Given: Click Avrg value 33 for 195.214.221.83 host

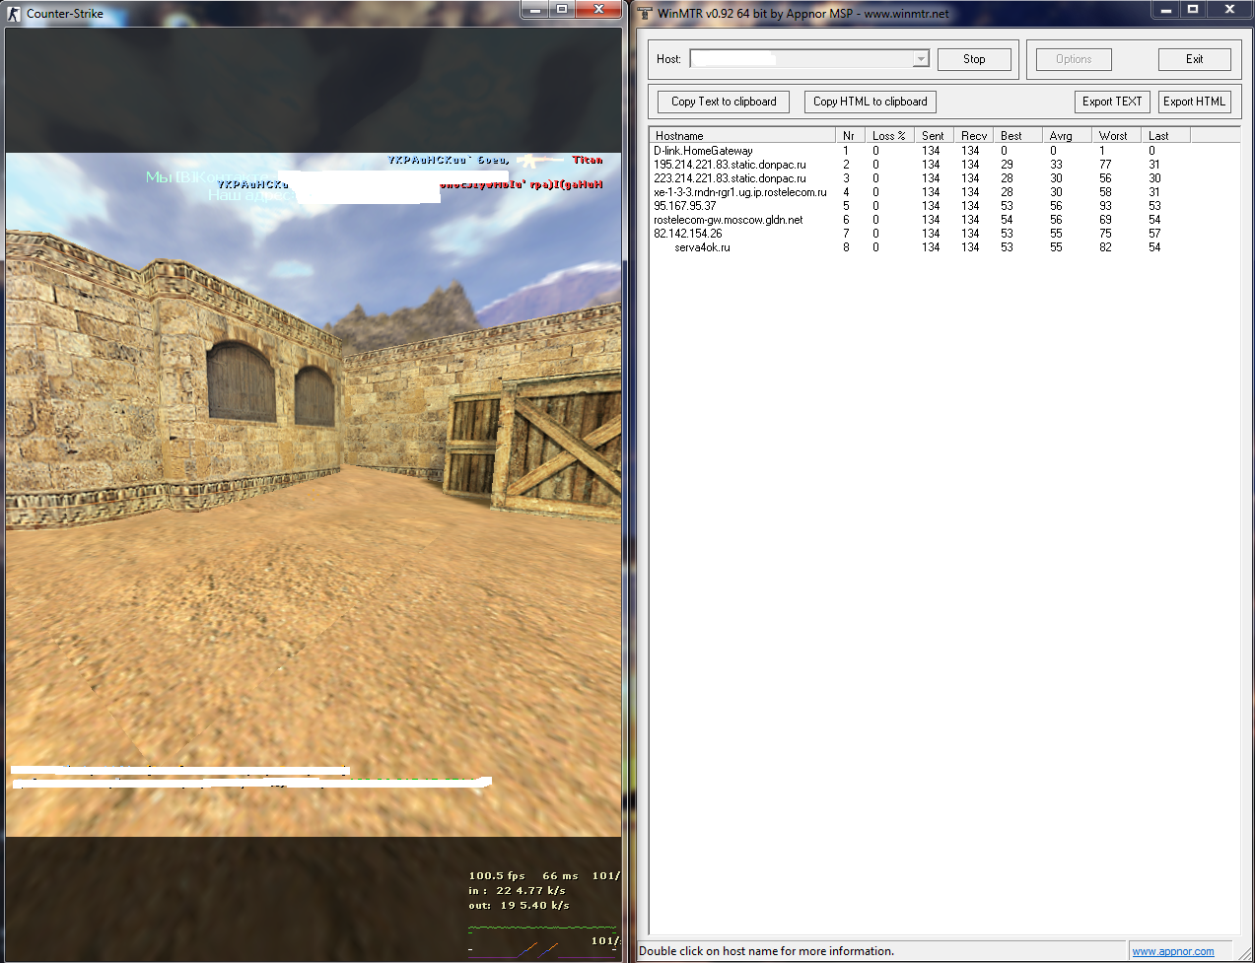Looking at the screenshot, I should (x=1056, y=165).
